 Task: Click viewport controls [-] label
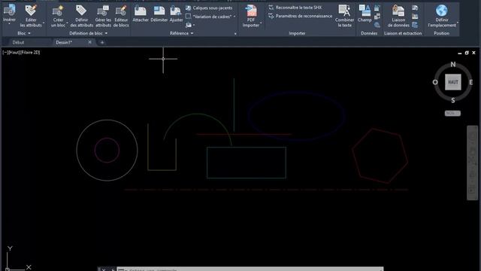tap(5, 53)
